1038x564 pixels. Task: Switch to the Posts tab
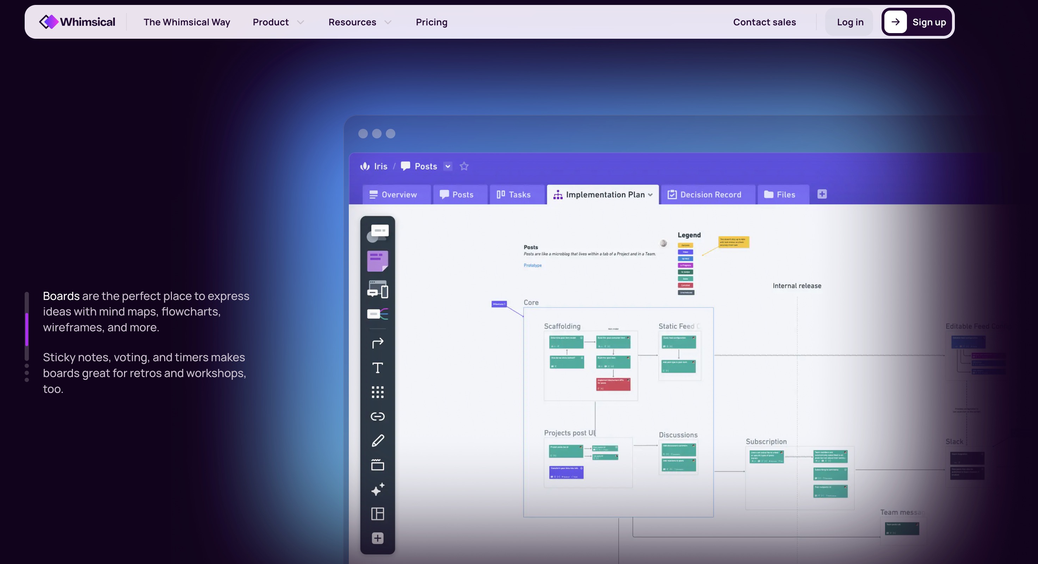click(460, 194)
